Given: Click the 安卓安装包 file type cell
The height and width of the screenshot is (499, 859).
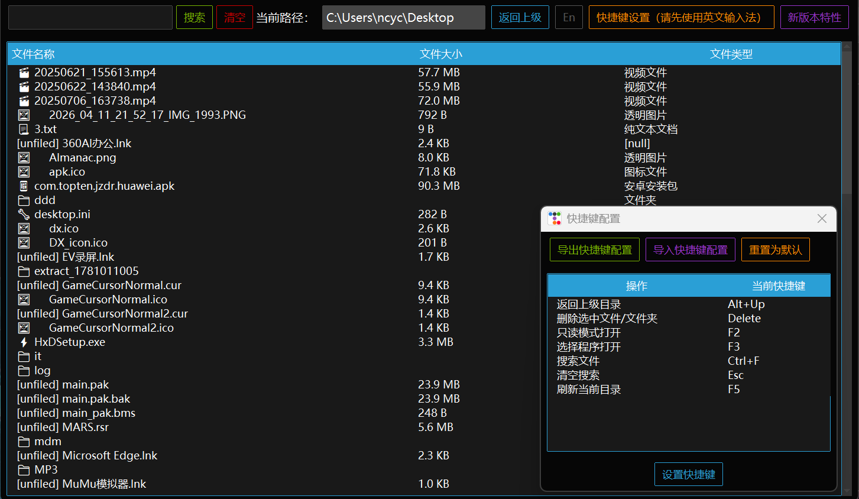Looking at the screenshot, I should point(651,186).
